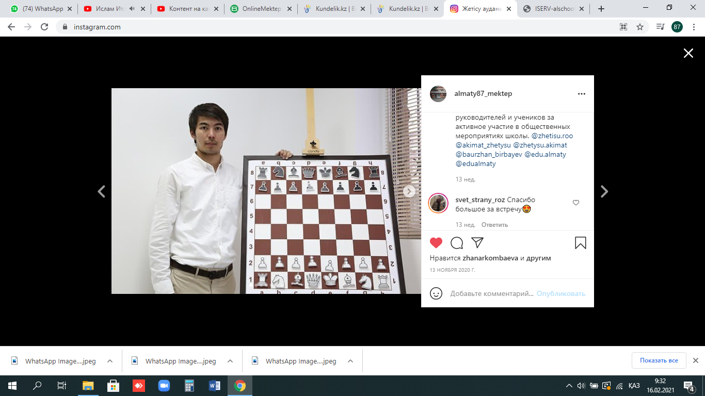The width and height of the screenshot is (705, 396).
Task: Open the @zhetisu.roo mention
Action: [552, 136]
